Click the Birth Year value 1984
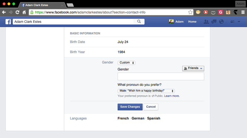The height and width of the screenshot is (138, 247). point(121,52)
